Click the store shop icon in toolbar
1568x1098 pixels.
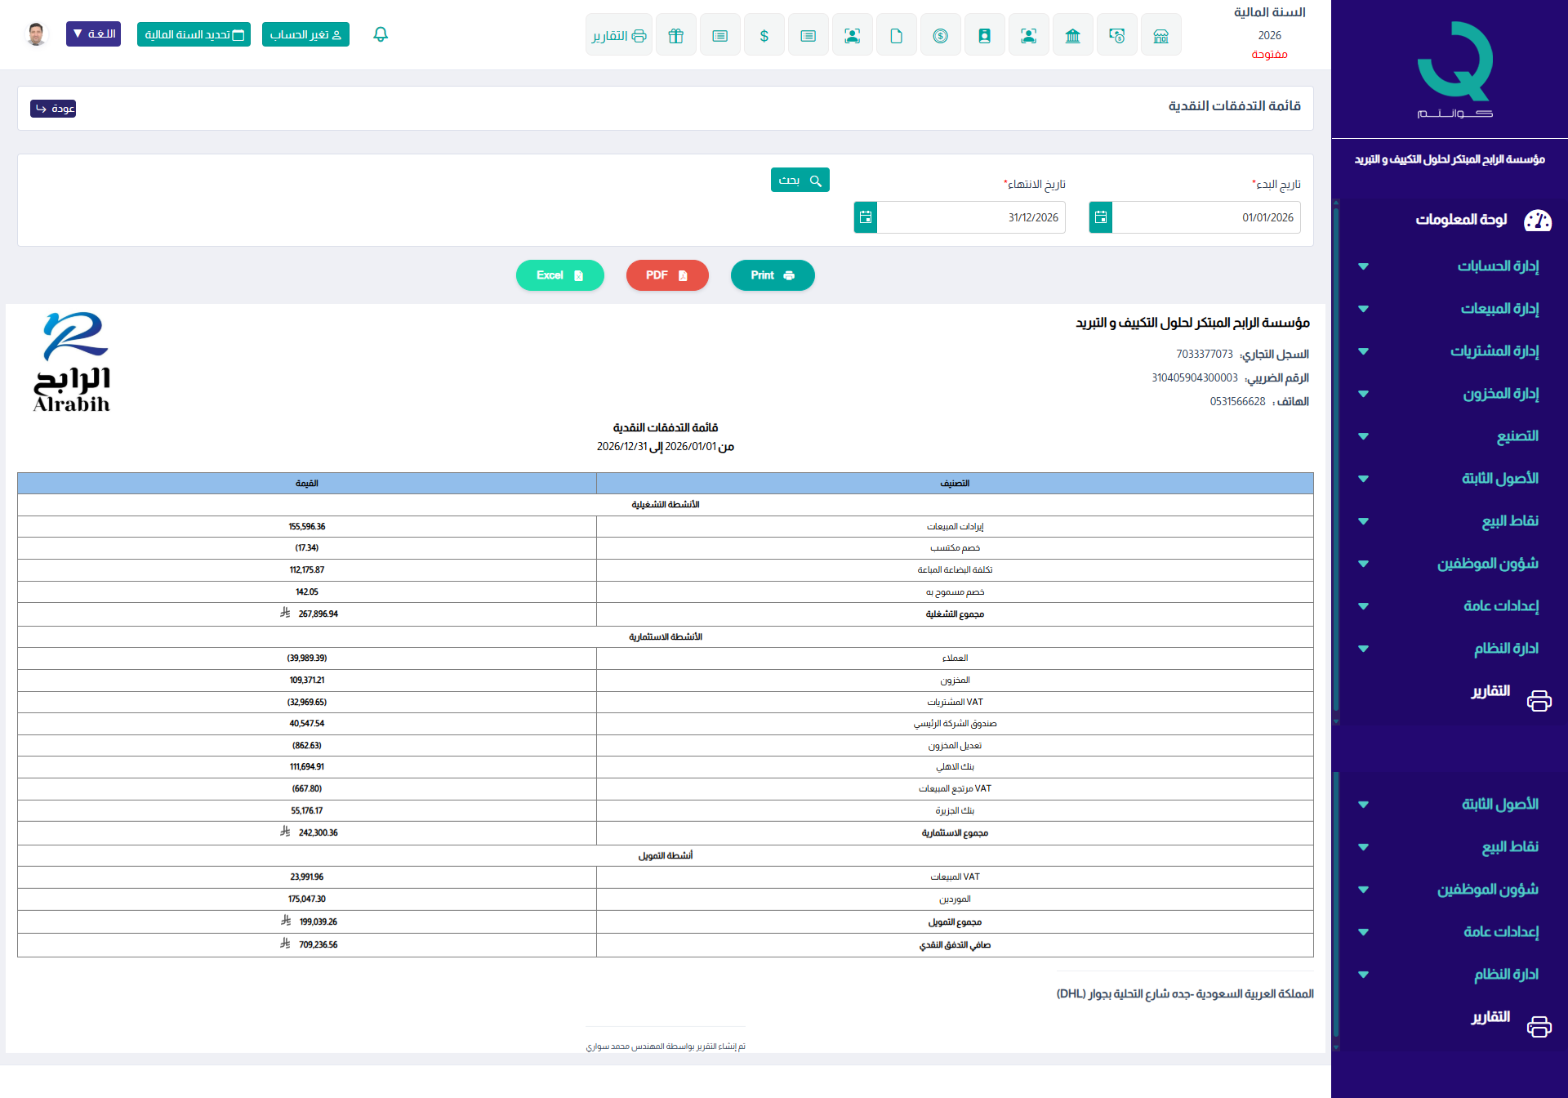click(1160, 35)
